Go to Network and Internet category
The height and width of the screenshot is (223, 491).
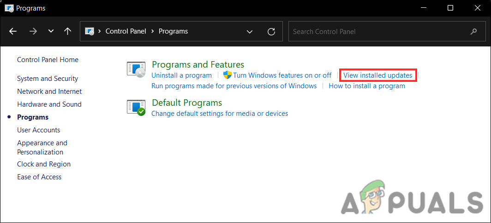point(49,91)
